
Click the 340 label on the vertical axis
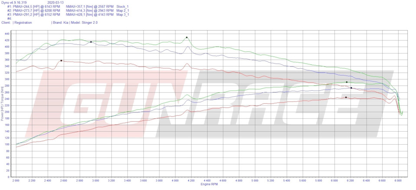coord(7,66)
